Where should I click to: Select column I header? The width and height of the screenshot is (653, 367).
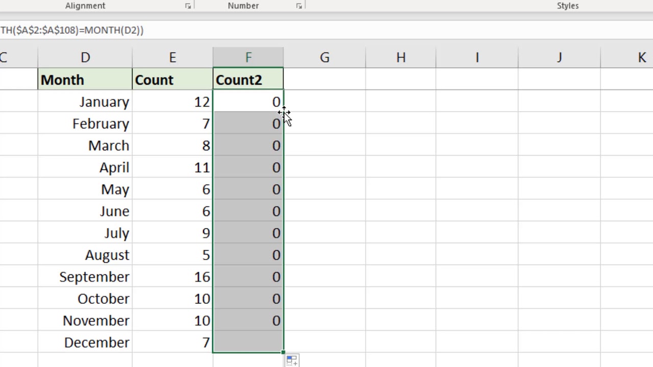[x=477, y=58]
